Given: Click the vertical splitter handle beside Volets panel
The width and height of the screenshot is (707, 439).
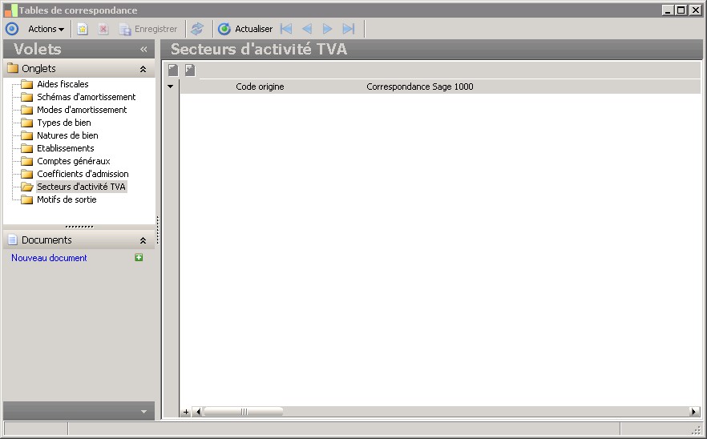Looking at the screenshot, I should point(158,230).
